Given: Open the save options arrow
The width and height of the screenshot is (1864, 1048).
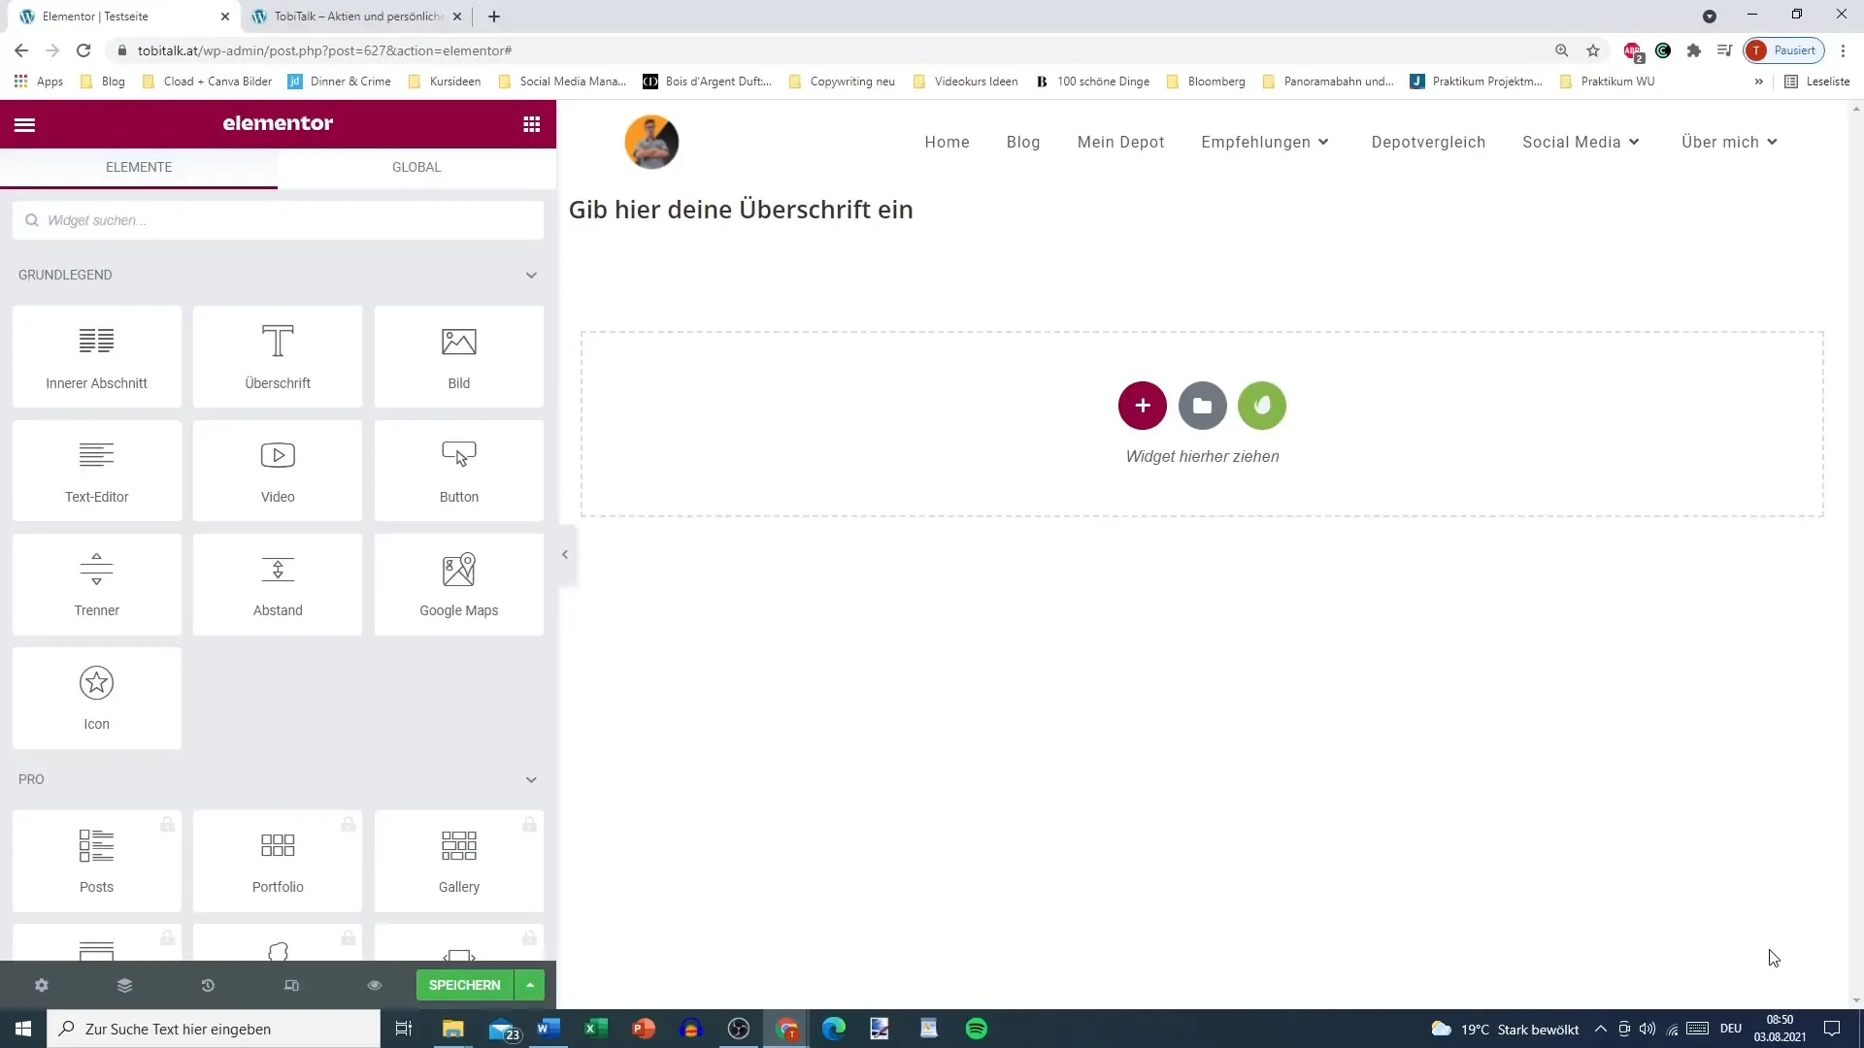Looking at the screenshot, I should point(530,985).
